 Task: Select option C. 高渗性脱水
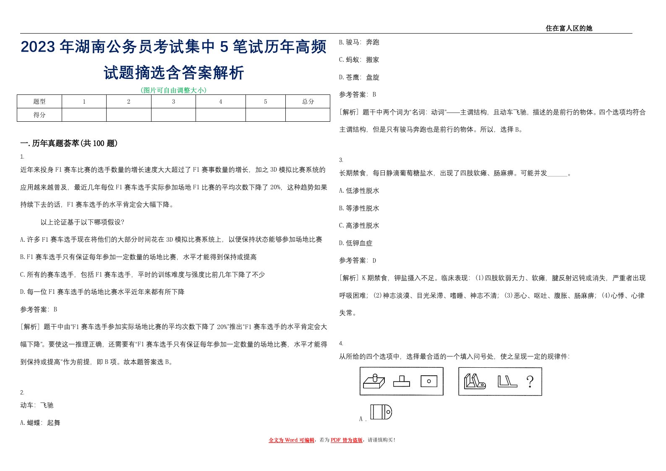359,225
